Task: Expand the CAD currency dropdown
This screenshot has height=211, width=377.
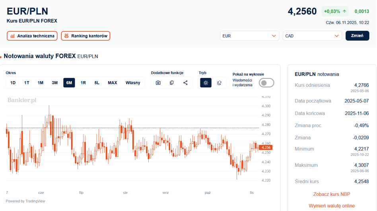Action: coord(312,36)
